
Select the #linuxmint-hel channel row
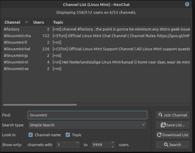pyautogui.click(x=96, y=49)
